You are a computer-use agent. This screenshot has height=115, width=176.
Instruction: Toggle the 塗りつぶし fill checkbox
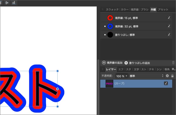pyautogui.click(x=169, y=34)
